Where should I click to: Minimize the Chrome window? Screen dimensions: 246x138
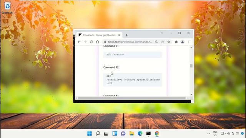point(171,33)
